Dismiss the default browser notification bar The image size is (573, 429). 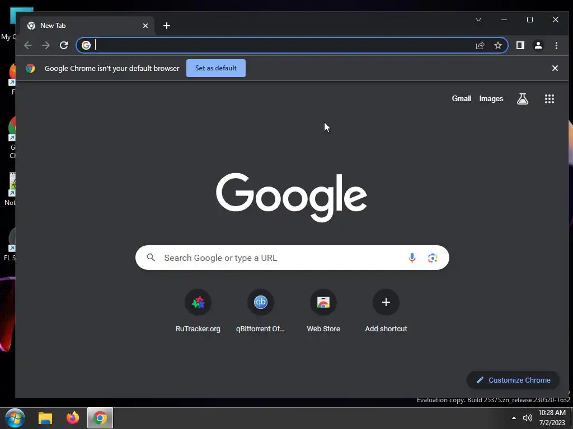(555, 68)
